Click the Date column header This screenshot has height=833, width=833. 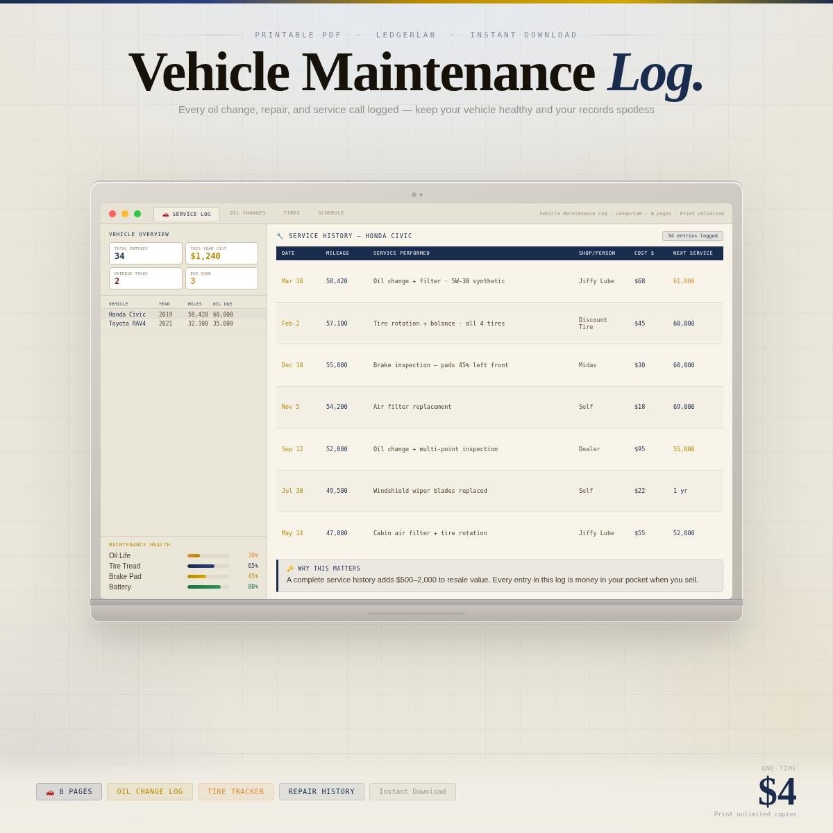pos(288,253)
